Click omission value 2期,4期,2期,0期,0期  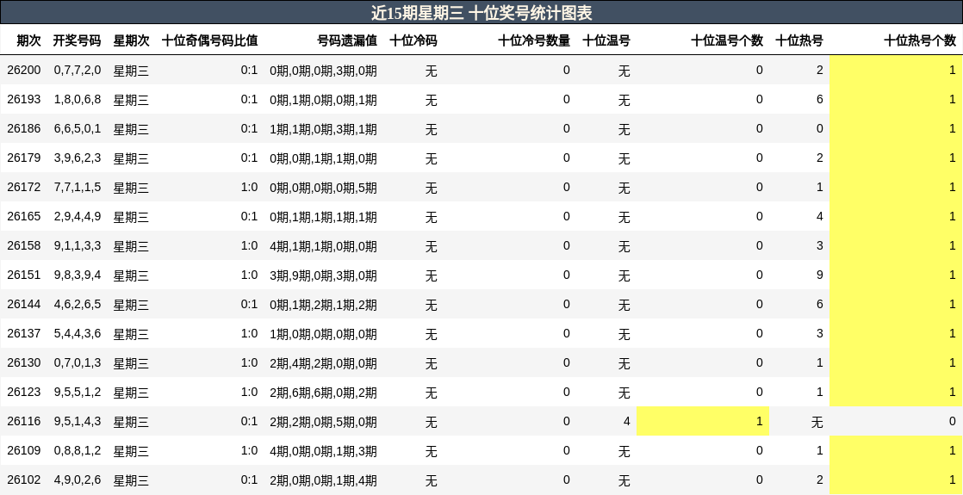324,363
